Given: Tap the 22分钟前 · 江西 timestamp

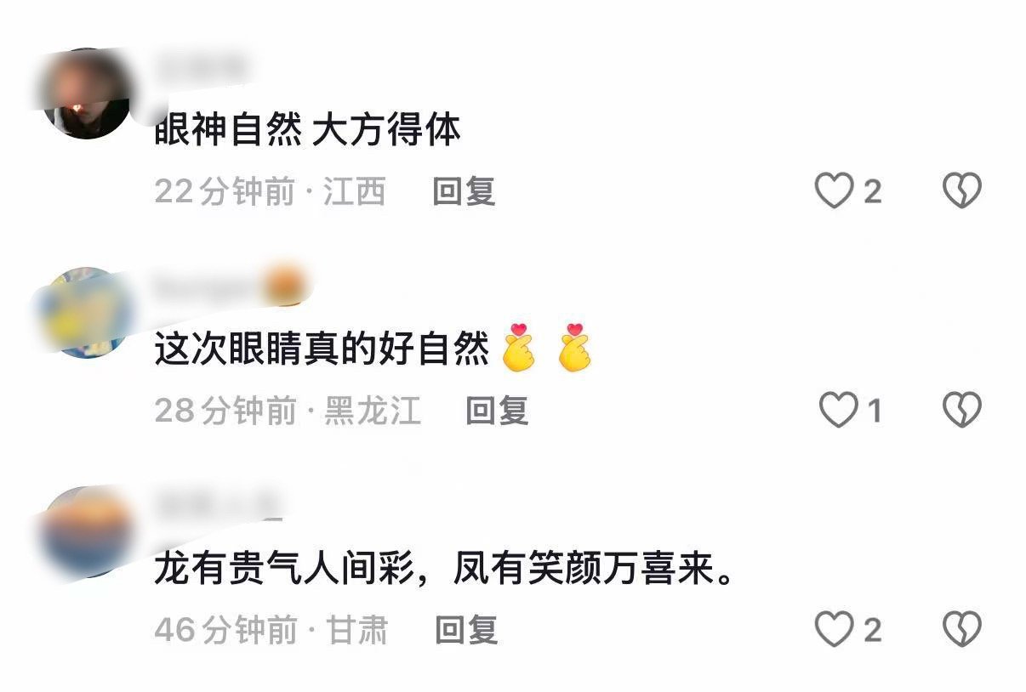Looking at the screenshot, I should [270, 191].
